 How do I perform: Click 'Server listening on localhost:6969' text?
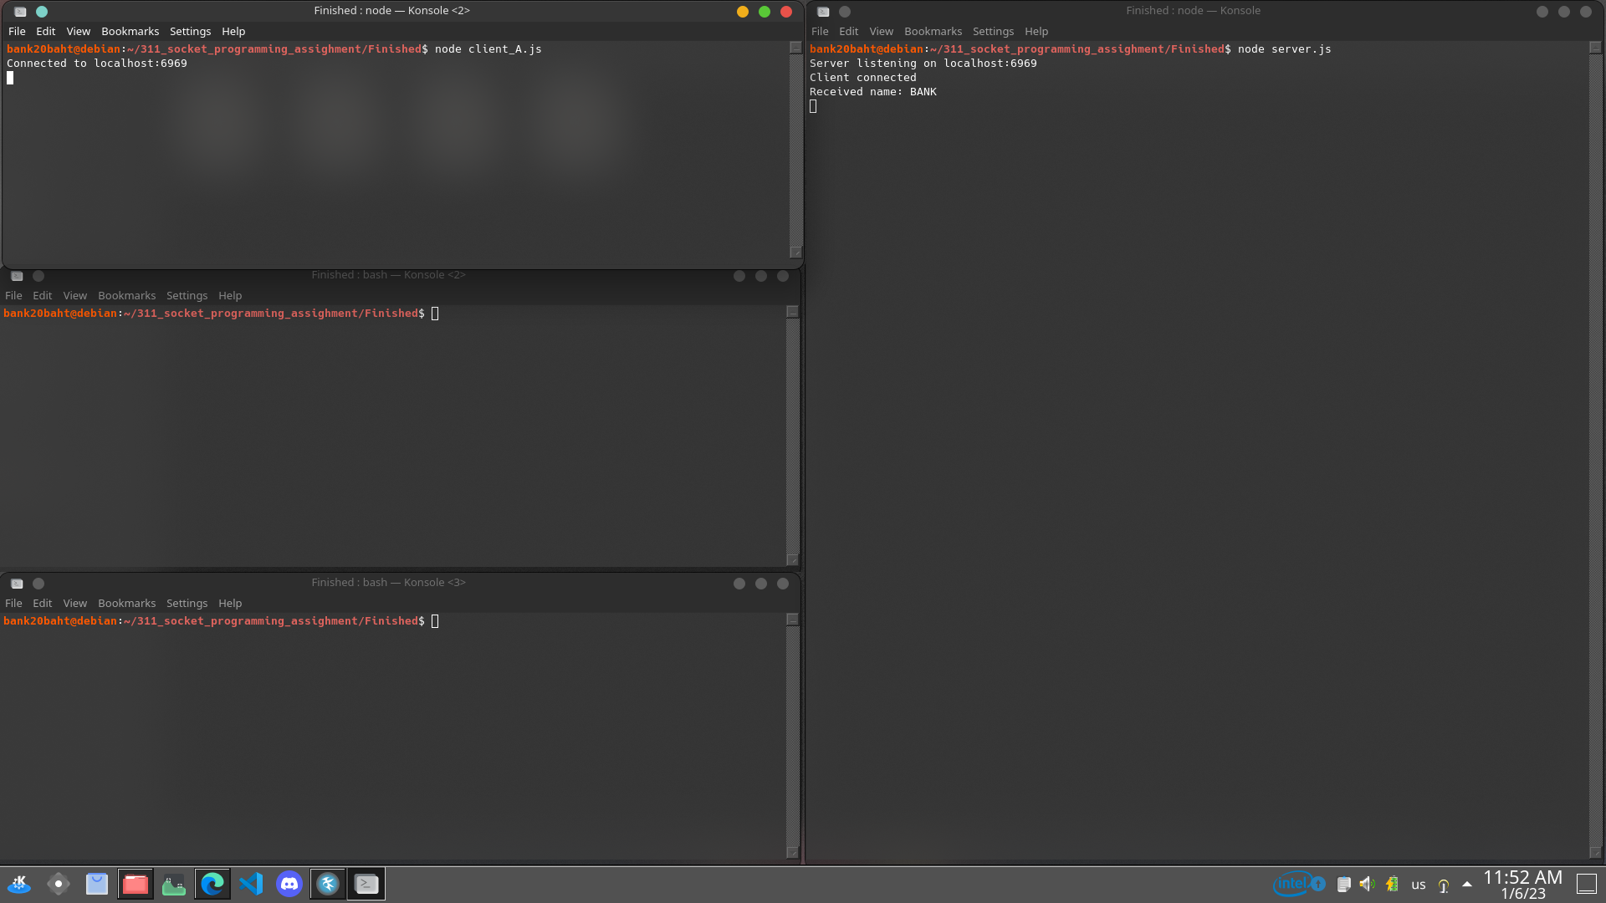[x=923, y=64]
